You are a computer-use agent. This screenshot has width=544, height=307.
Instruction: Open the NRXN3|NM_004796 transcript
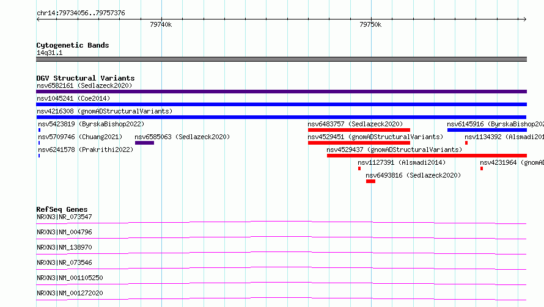click(x=64, y=232)
